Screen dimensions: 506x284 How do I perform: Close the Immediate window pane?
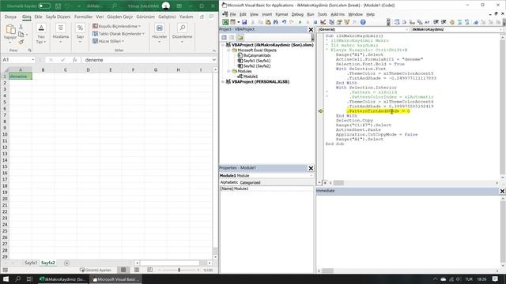[502, 191]
